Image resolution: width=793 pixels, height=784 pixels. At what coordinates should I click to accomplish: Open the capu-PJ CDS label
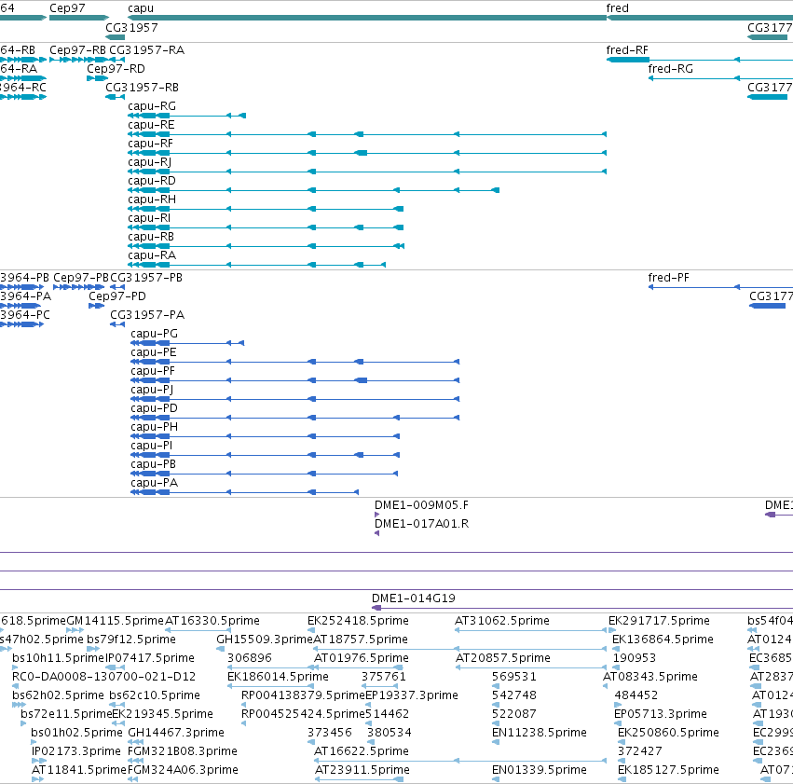[152, 390]
